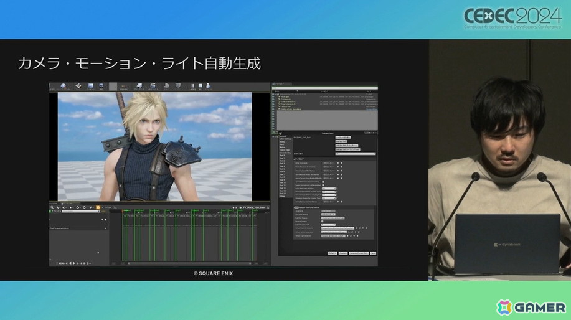Open the Default Light Generator dropdown
Image resolution: width=571 pixels, height=320 pixels.
coord(333,235)
